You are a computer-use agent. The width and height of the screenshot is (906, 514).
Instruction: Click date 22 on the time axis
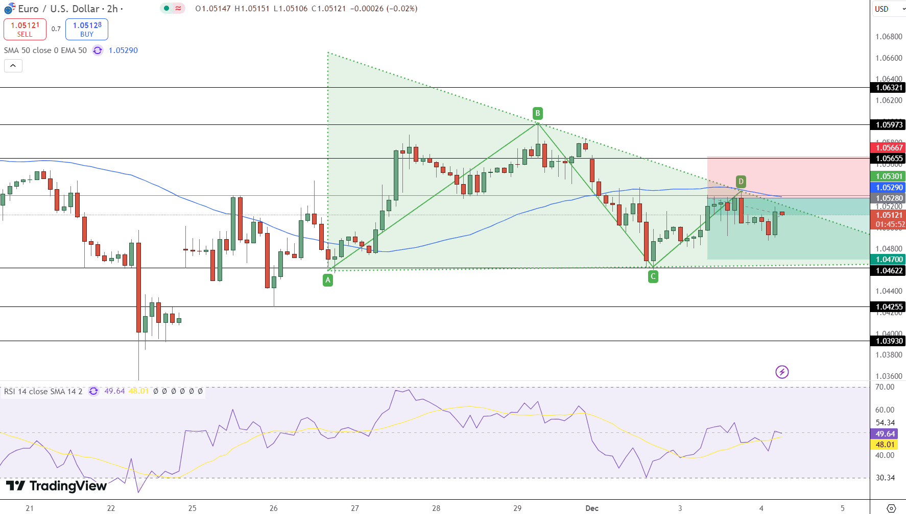pyautogui.click(x=111, y=508)
